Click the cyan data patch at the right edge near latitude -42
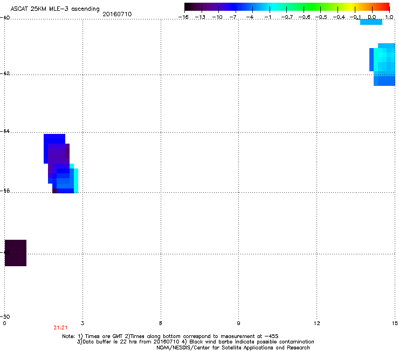This screenshot has height=351, width=399. (x=382, y=64)
